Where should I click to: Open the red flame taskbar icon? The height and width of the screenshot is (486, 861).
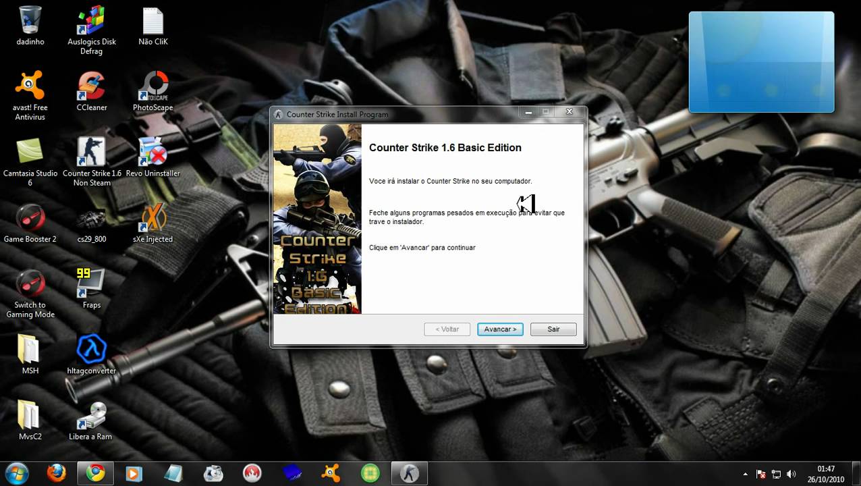pyautogui.click(x=252, y=473)
